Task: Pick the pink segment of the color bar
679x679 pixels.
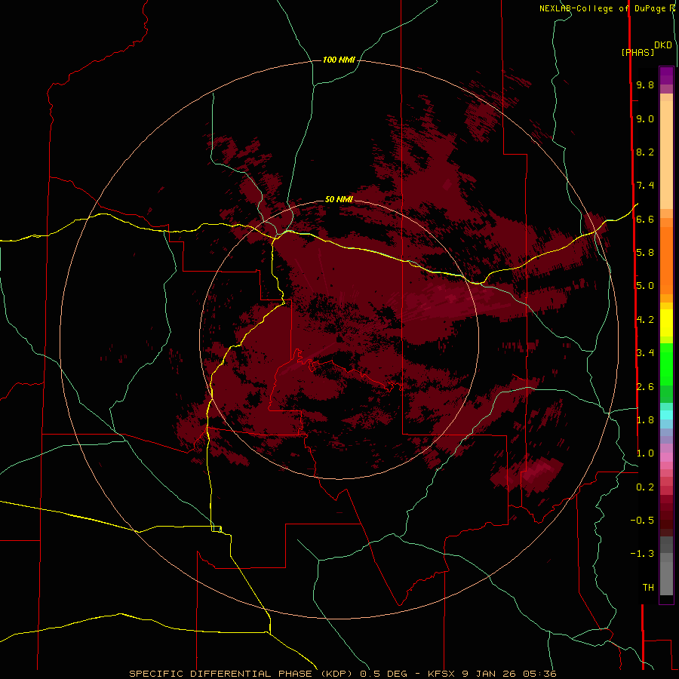Action: click(x=666, y=457)
